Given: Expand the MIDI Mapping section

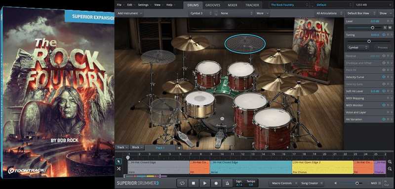Looking at the screenshot, I should (x=368, y=98).
